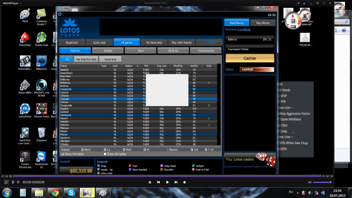Play the video in KMPlayer

point(167,182)
